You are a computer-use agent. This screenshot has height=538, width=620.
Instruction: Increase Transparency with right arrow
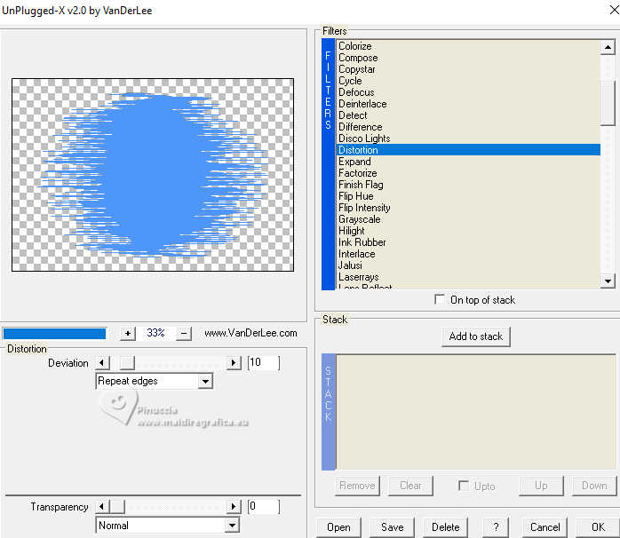coord(234,506)
